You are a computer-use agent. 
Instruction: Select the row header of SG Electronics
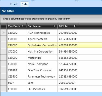[3, 89]
